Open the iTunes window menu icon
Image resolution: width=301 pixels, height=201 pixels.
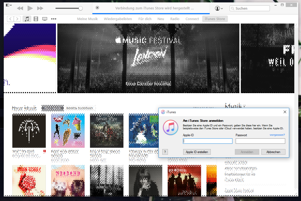pos(9,5)
